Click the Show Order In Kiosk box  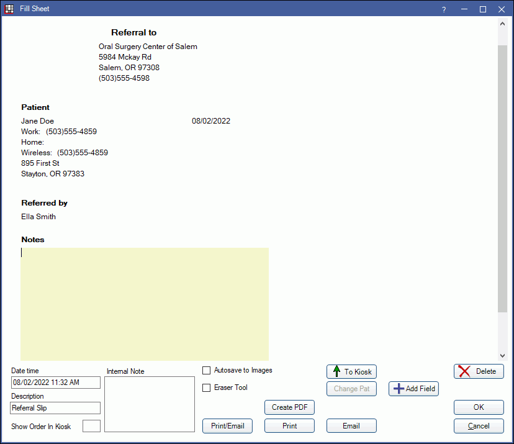click(91, 426)
